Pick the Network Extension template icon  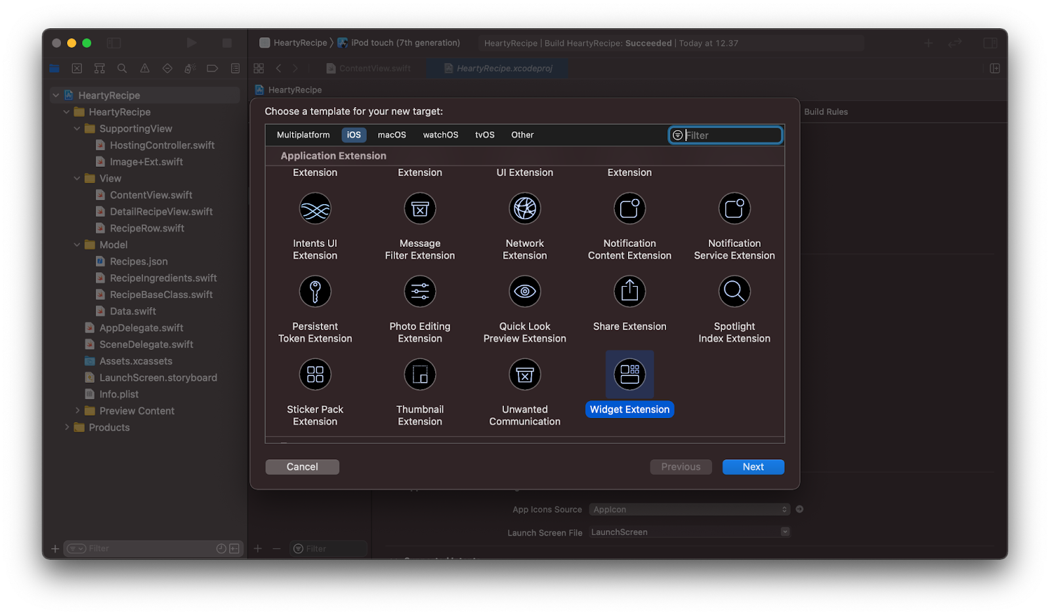[x=525, y=209]
